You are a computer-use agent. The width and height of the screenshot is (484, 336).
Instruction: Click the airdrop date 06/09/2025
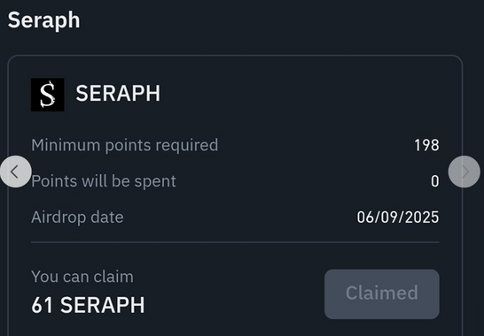[398, 218]
